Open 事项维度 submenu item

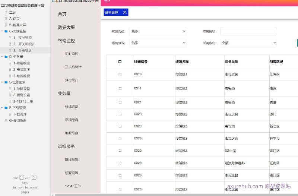pyautogui.click(x=72, y=120)
